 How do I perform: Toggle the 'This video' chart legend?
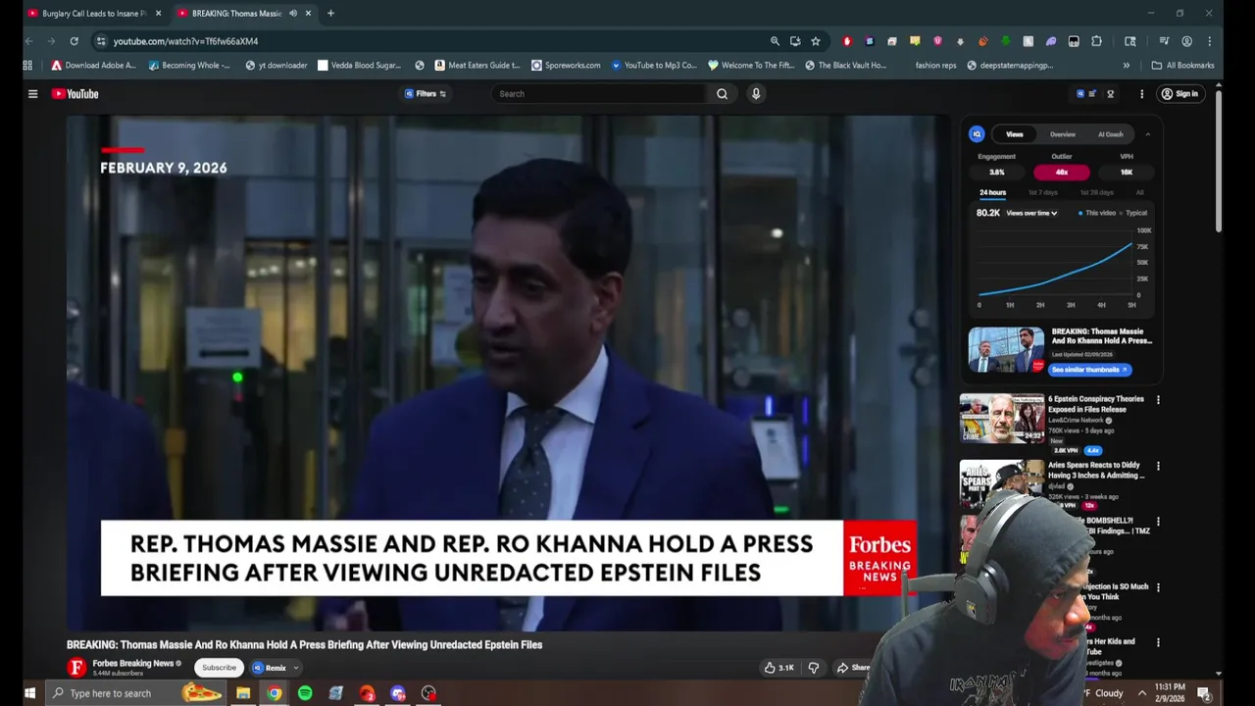1098,213
